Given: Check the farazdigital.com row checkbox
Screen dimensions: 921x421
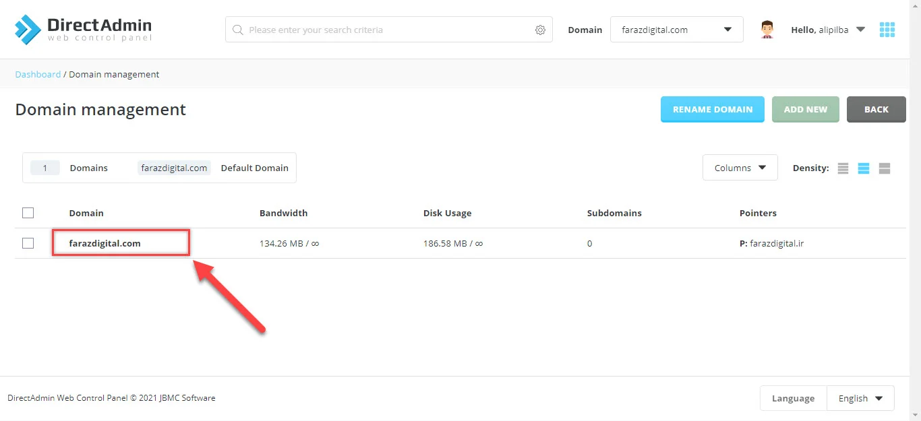Looking at the screenshot, I should point(28,243).
